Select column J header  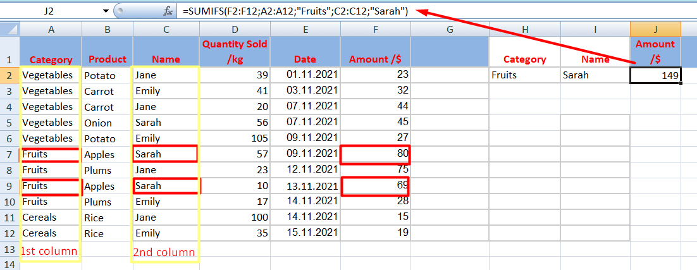[x=655, y=29]
